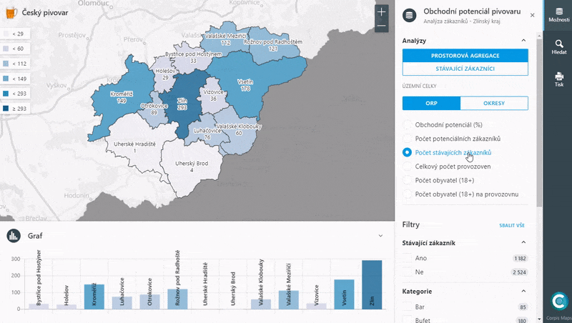Click legend swatch for < 293
Screen dimensions: 572x323
pyautogui.click(x=6, y=94)
